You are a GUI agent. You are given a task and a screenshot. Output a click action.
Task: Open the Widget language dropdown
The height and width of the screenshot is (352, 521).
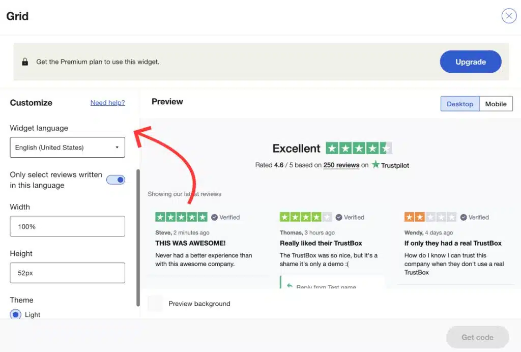click(67, 148)
